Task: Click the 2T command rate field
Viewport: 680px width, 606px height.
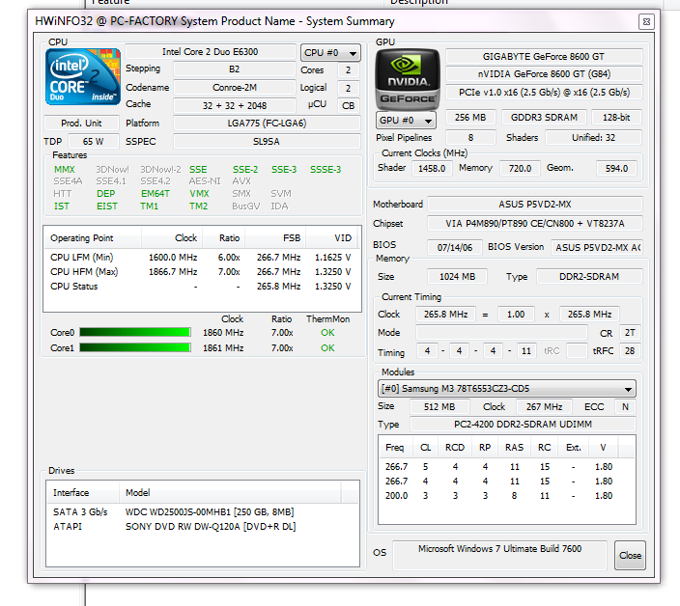Action: tap(630, 333)
